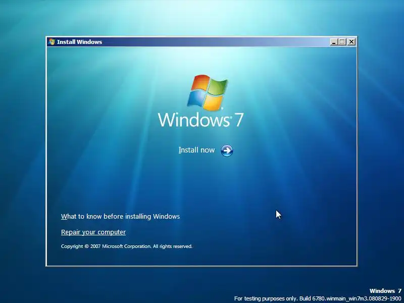
Task: Open the Repair your computer link
Action: 93,232
